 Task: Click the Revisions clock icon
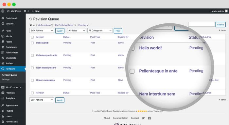3,69
